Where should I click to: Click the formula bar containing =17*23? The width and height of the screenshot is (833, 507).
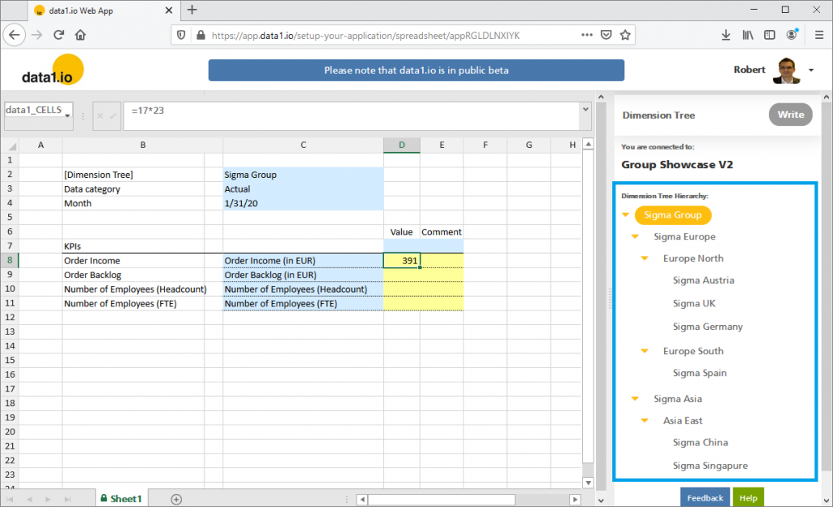[352, 116]
